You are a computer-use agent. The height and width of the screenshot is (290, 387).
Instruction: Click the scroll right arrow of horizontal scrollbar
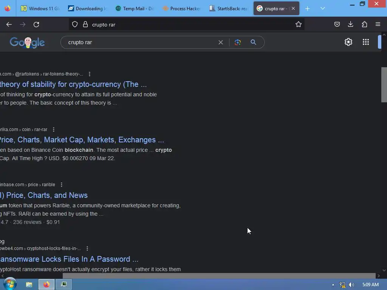[x=379, y=276]
